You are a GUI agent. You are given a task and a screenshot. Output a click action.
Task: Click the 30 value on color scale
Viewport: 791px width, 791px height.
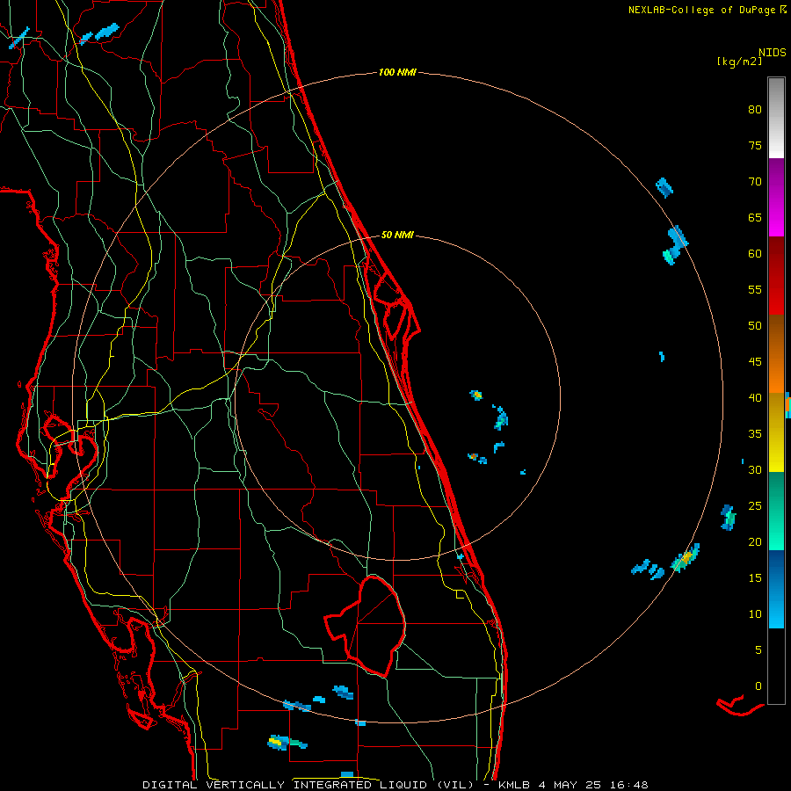(x=755, y=469)
